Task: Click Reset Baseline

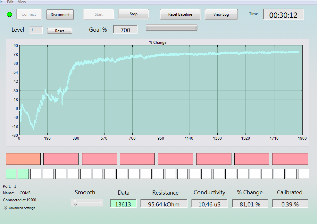Action: [x=180, y=14]
